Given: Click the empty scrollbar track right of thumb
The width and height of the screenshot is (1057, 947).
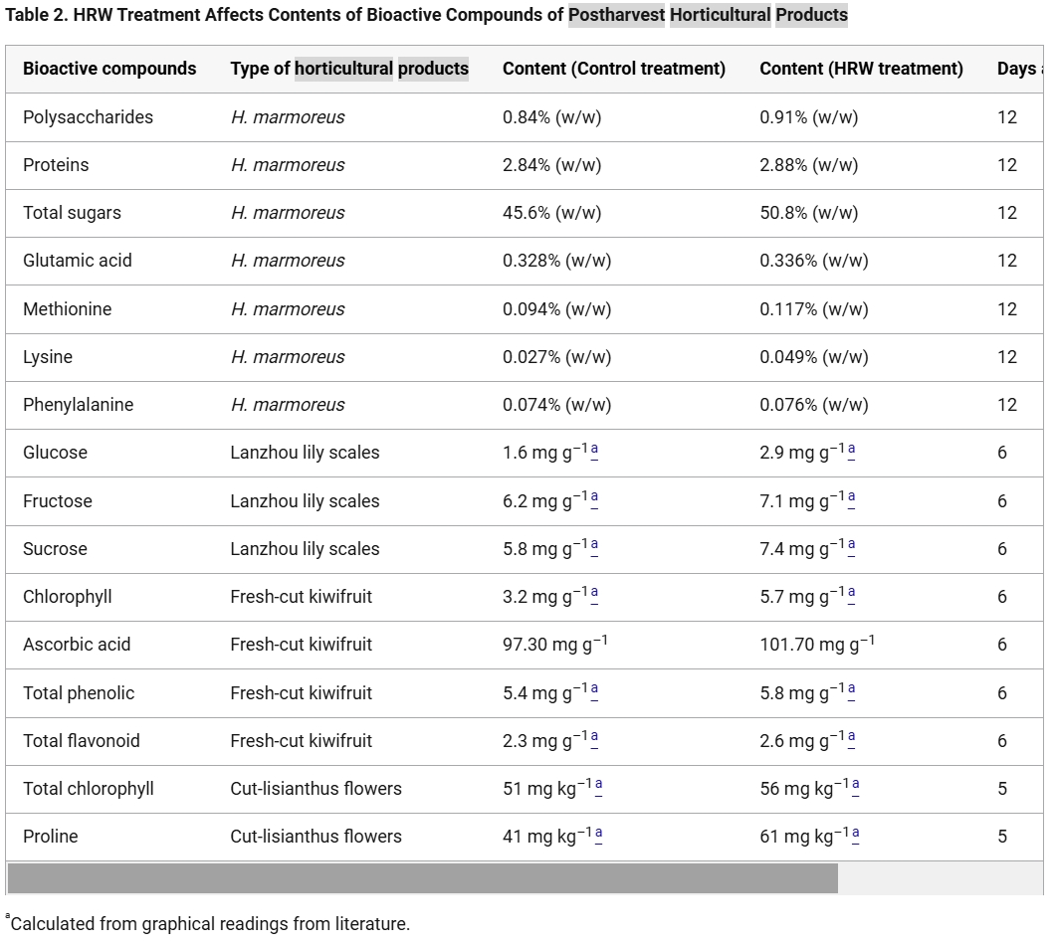Looking at the screenshot, I should (x=941, y=878).
